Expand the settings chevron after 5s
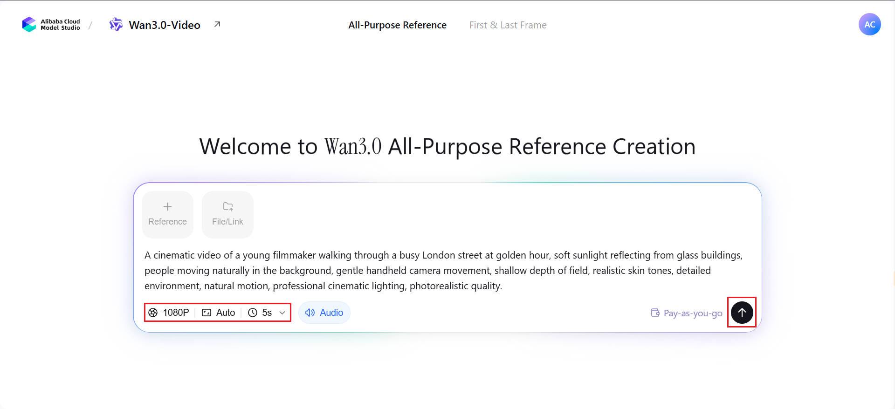Image resolution: width=895 pixels, height=409 pixels. [282, 313]
